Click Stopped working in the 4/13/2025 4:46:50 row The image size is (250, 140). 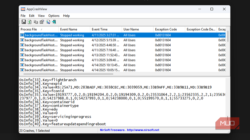(x=72, y=45)
